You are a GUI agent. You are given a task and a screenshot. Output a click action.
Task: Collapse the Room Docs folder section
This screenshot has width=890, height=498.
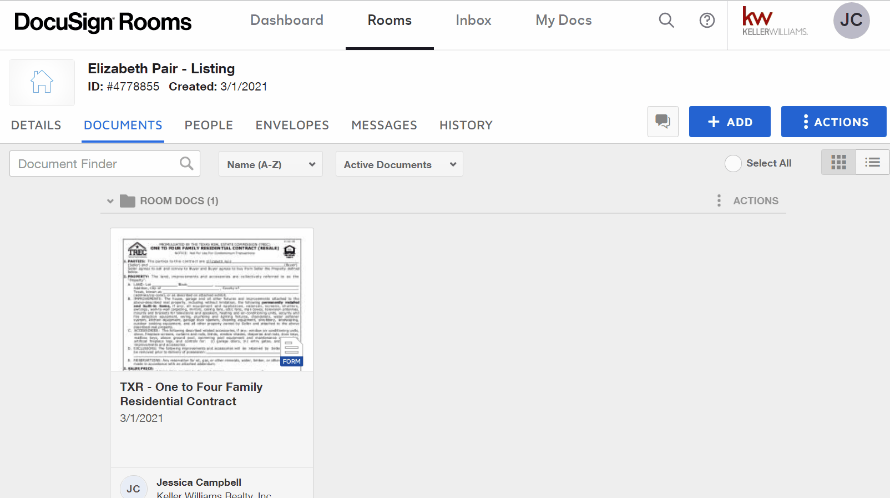pos(110,201)
